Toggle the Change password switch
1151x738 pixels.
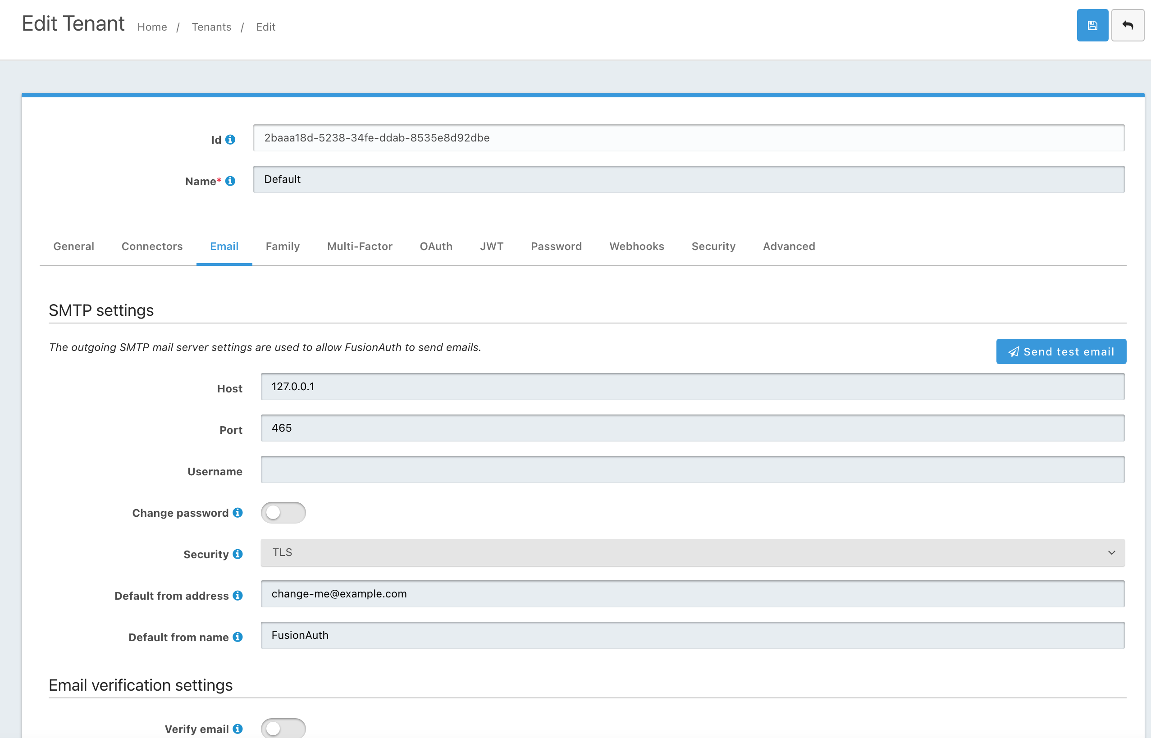click(x=283, y=513)
